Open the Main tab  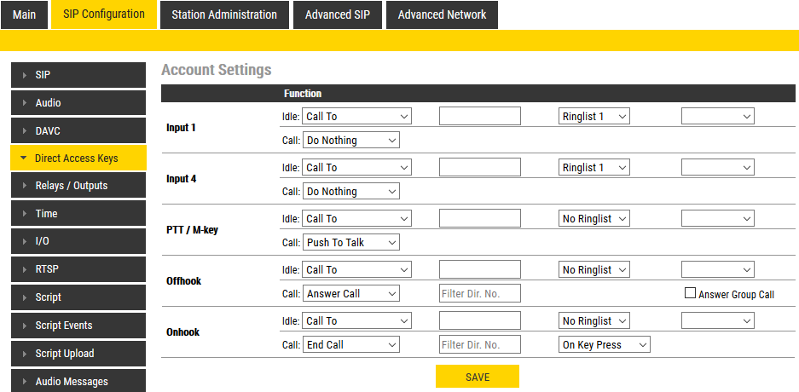click(x=25, y=14)
